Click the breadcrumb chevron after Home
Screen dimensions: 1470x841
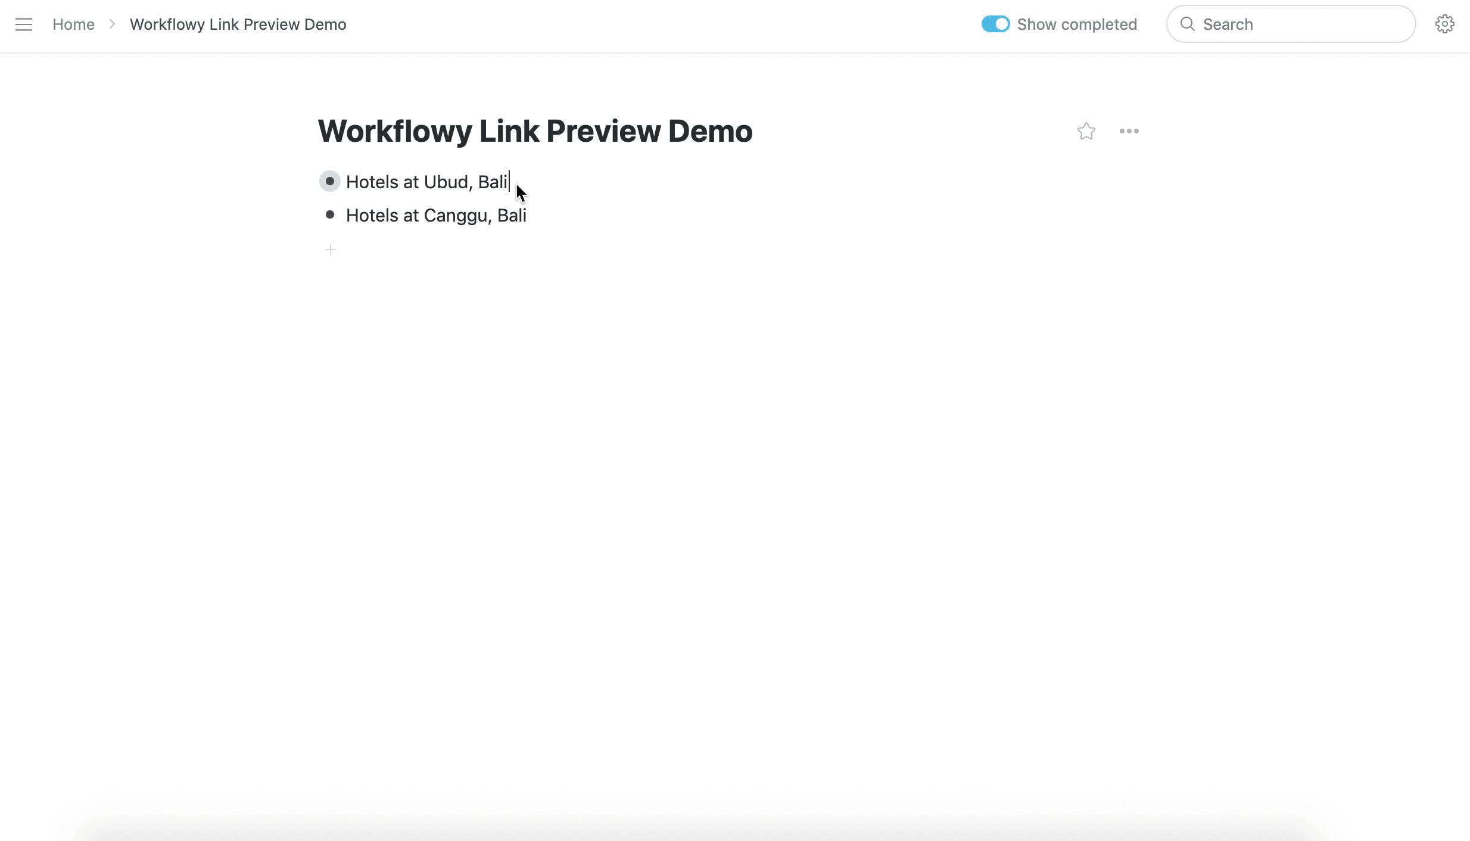tap(112, 24)
